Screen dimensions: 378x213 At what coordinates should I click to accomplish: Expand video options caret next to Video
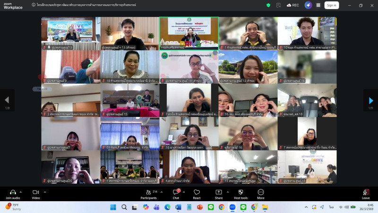pyautogui.click(x=45, y=192)
